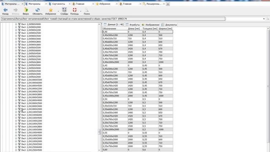Select the 0,50x650x1400 table cell

[x=115, y=113]
